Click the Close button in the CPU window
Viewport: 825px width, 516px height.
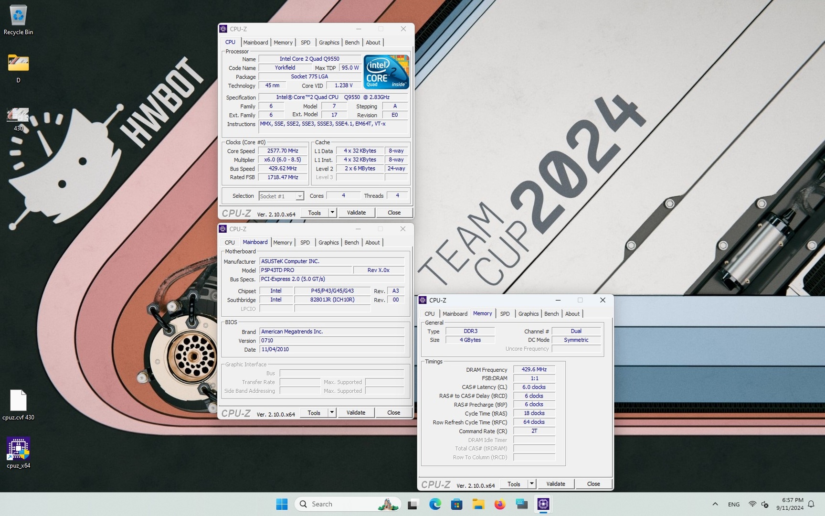(x=394, y=213)
